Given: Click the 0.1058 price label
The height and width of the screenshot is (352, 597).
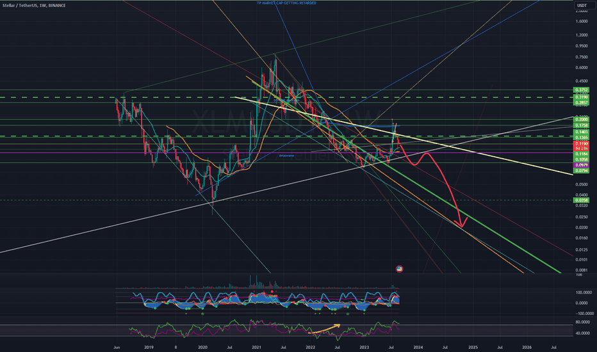Looking at the screenshot, I should point(582,159).
